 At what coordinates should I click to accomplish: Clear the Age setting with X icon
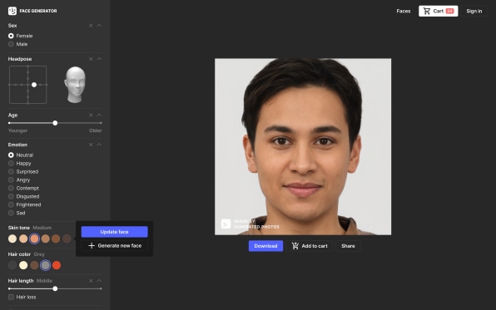(x=91, y=115)
